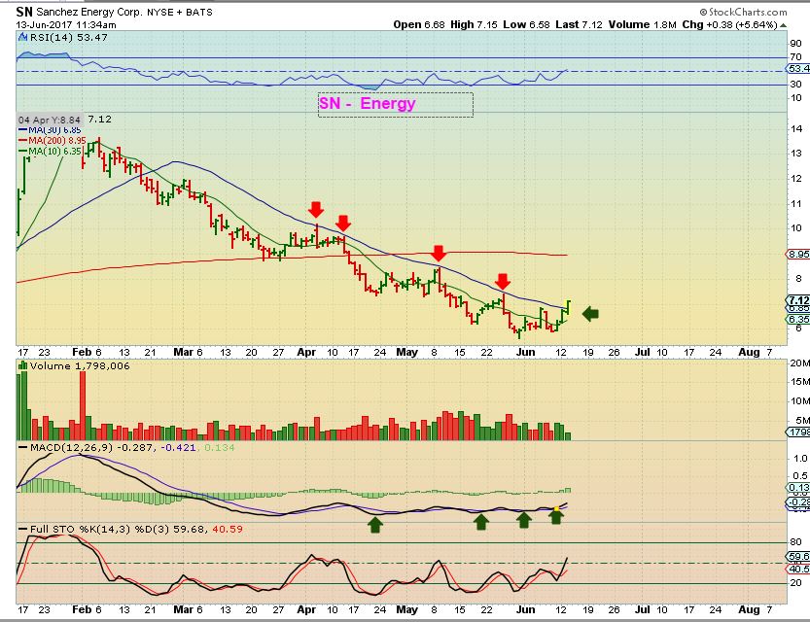Click the MA(200) 8.95 legend text
The image size is (810, 622).
point(57,140)
